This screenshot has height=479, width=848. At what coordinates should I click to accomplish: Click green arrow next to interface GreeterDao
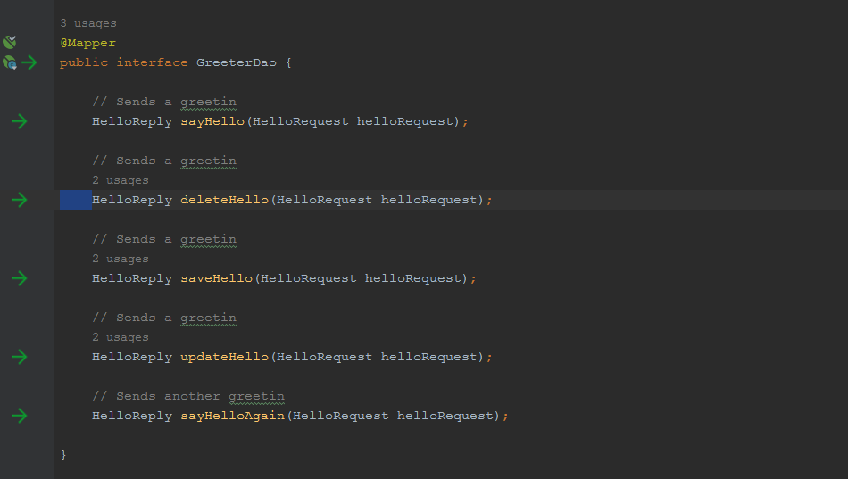29,62
